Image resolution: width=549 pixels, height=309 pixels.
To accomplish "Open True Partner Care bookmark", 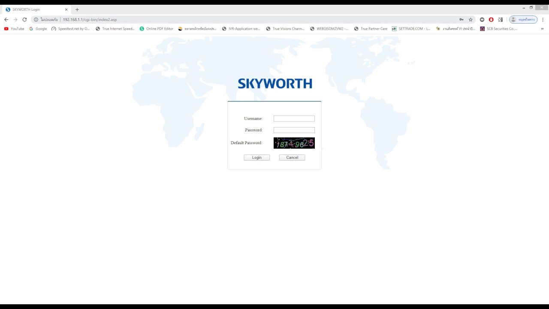I will pos(371,29).
